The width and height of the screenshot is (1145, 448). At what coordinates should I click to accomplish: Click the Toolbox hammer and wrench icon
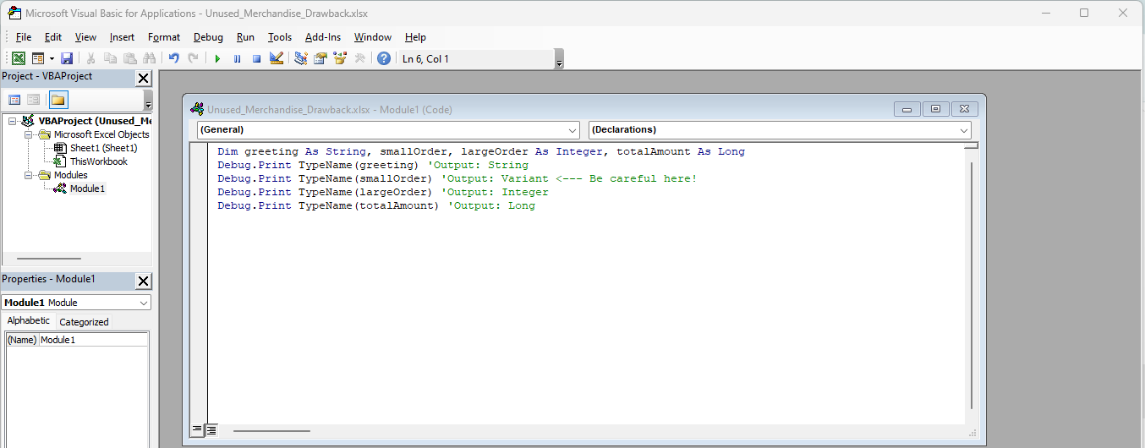tap(360, 58)
